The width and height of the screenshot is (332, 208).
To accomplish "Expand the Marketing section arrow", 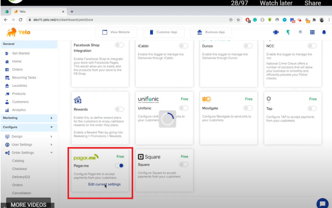I will [x=51, y=118].
